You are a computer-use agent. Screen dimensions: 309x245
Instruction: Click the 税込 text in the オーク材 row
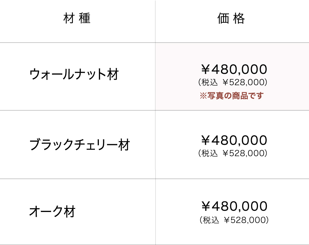[211, 220]
